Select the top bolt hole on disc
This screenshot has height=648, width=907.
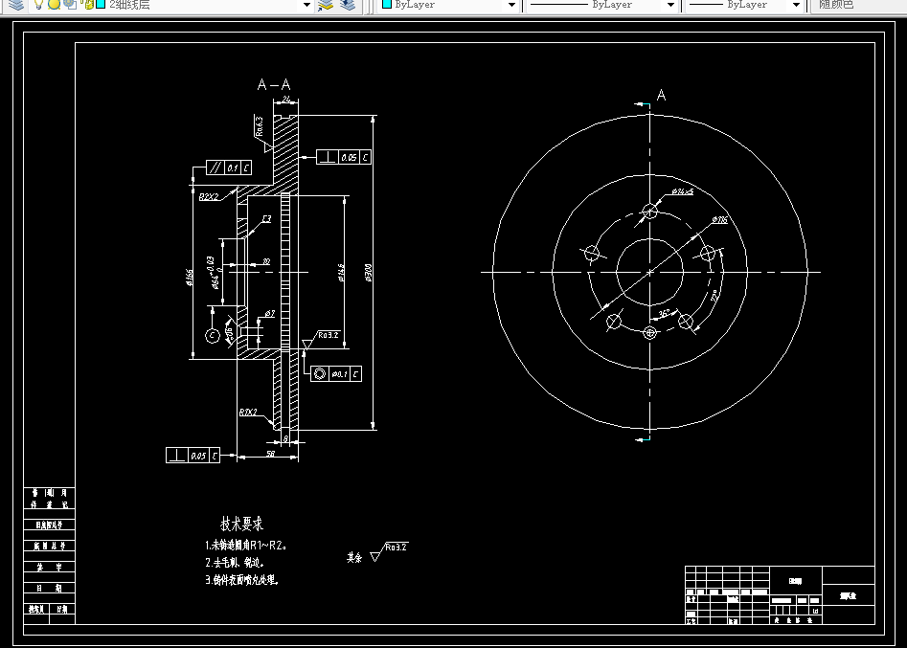[x=649, y=211]
